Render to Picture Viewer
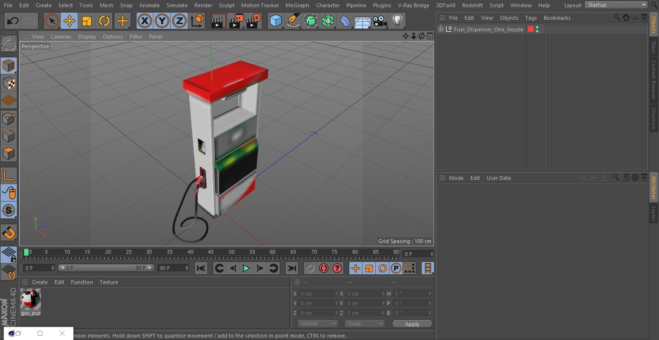659x340 pixels. coord(236,21)
